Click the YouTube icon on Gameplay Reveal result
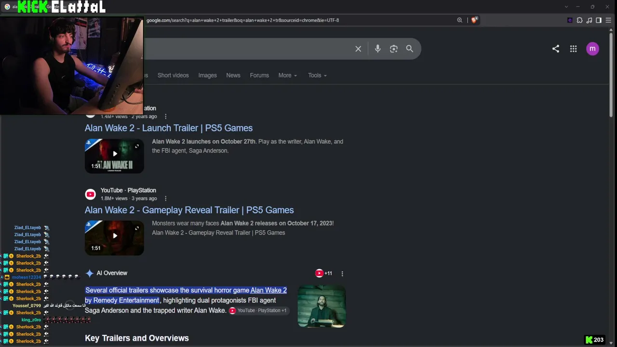Screen dimensions: 617x347 point(90,194)
